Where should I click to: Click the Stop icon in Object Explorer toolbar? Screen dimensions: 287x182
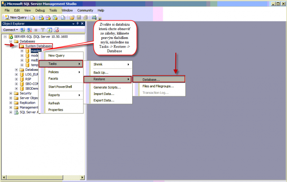pyautogui.click(x=36, y=30)
